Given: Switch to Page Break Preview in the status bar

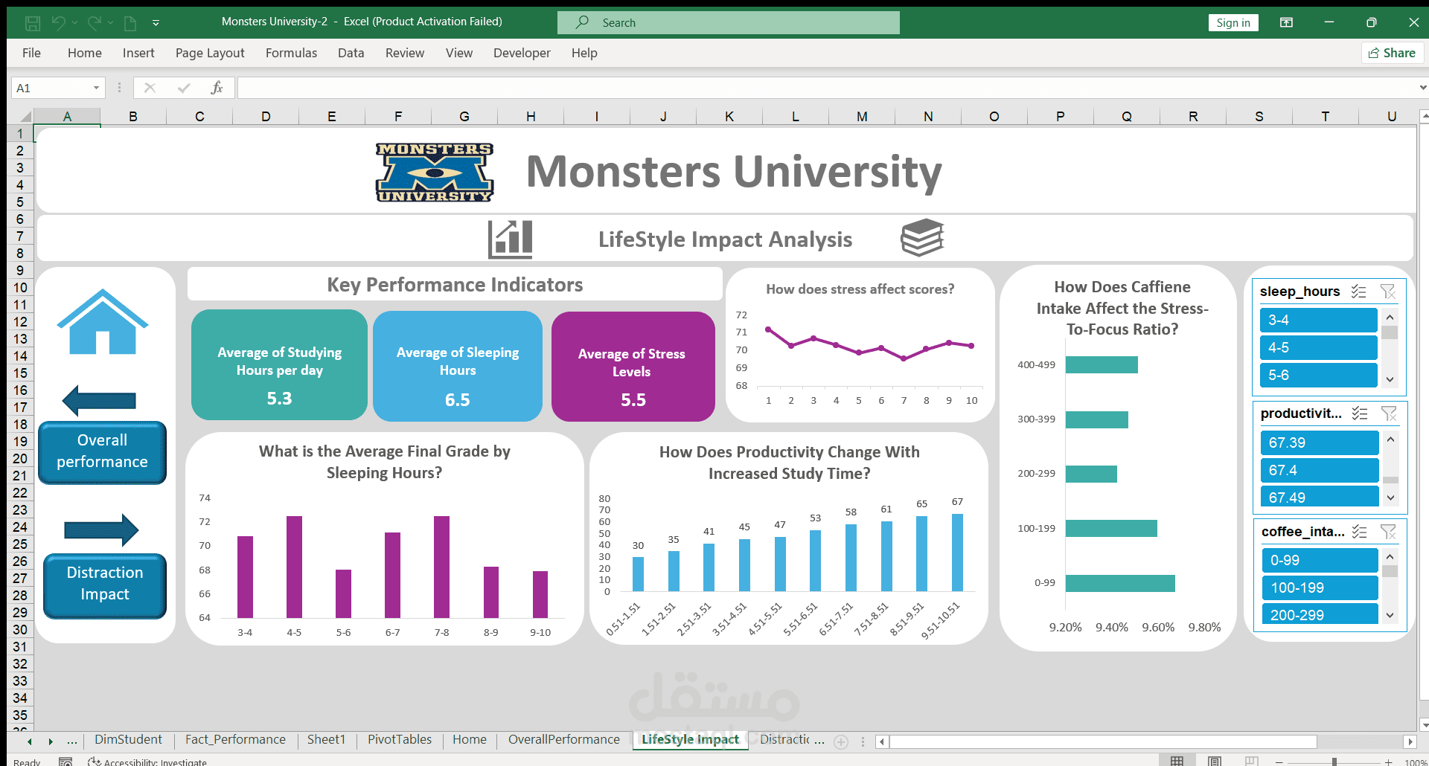Looking at the screenshot, I should click(1252, 761).
